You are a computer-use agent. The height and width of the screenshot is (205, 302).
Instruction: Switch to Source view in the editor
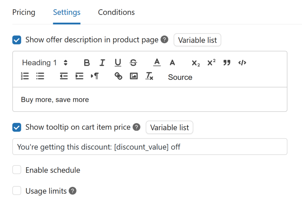[x=180, y=77]
